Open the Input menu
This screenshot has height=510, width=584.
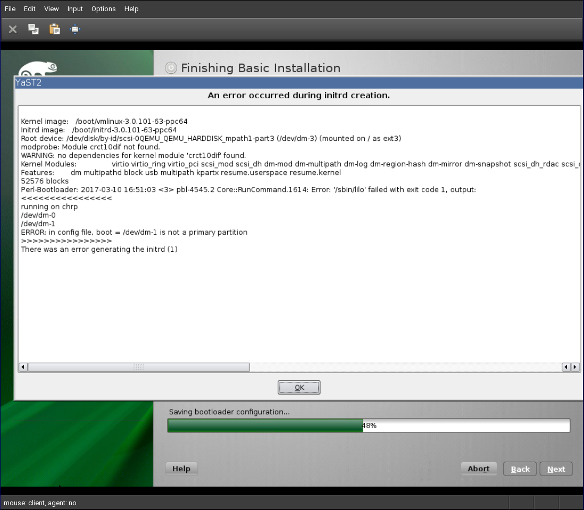pyautogui.click(x=75, y=9)
